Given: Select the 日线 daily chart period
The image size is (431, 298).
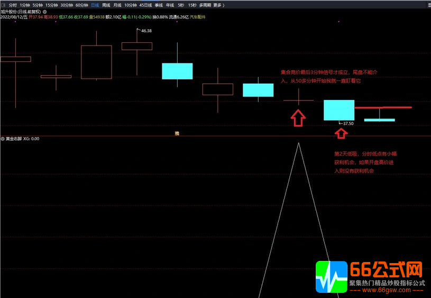Looking at the screenshot, I should pos(95,5).
